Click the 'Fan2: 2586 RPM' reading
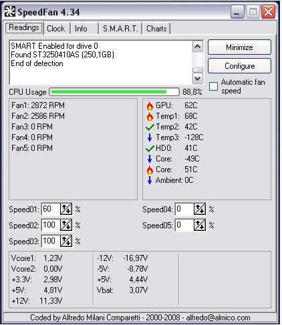Viewport: 282px width, 325px height. point(38,116)
